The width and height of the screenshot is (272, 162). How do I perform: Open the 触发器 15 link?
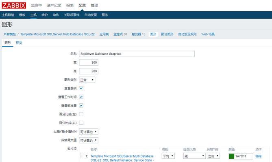point(138,34)
